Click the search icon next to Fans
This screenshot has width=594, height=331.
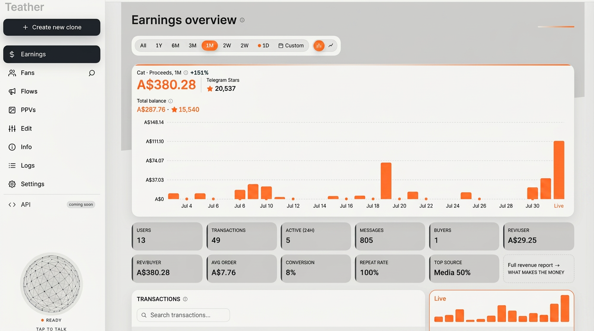click(x=92, y=73)
